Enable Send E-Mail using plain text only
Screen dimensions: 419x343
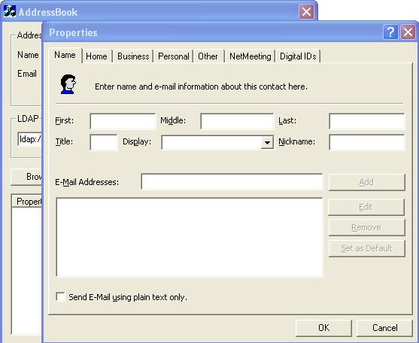coord(60,297)
